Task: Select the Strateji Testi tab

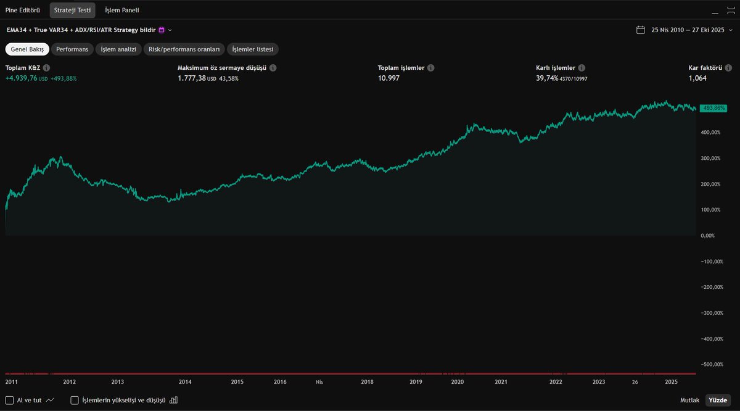Action: pyautogui.click(x=72, y=10)
